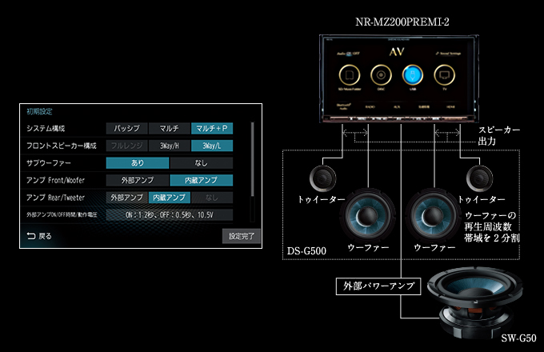Select the DISC source icon
Viewport: 544px width, 352px height.
(x=382, y=74)
